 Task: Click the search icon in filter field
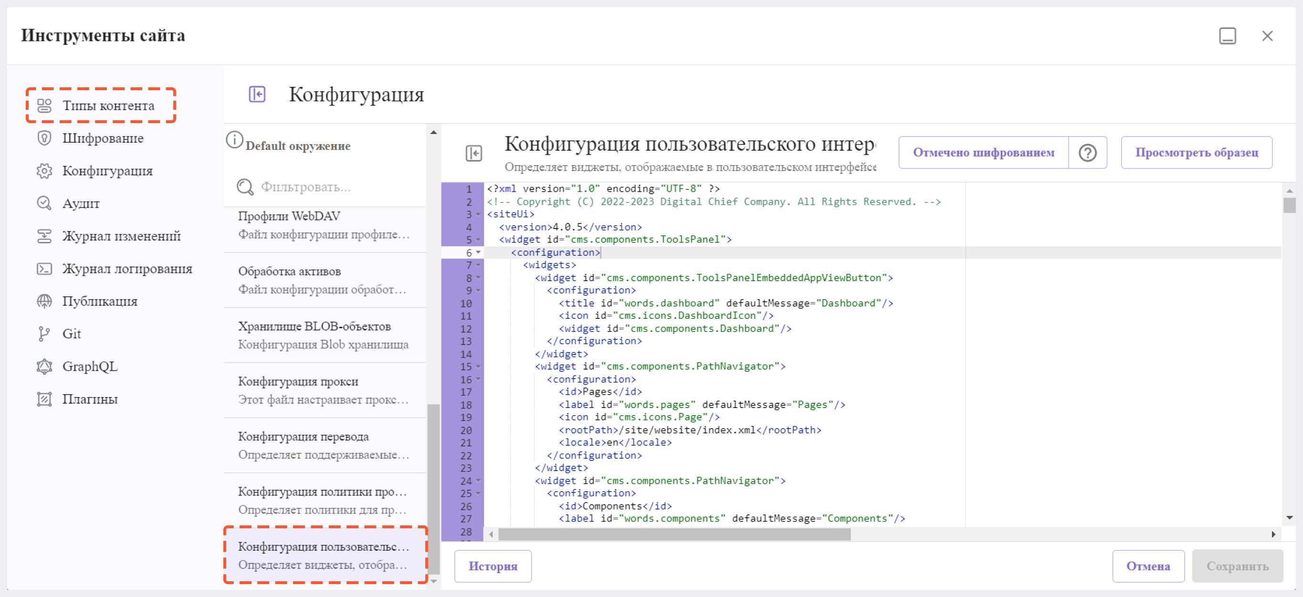[x=245, y=187]
